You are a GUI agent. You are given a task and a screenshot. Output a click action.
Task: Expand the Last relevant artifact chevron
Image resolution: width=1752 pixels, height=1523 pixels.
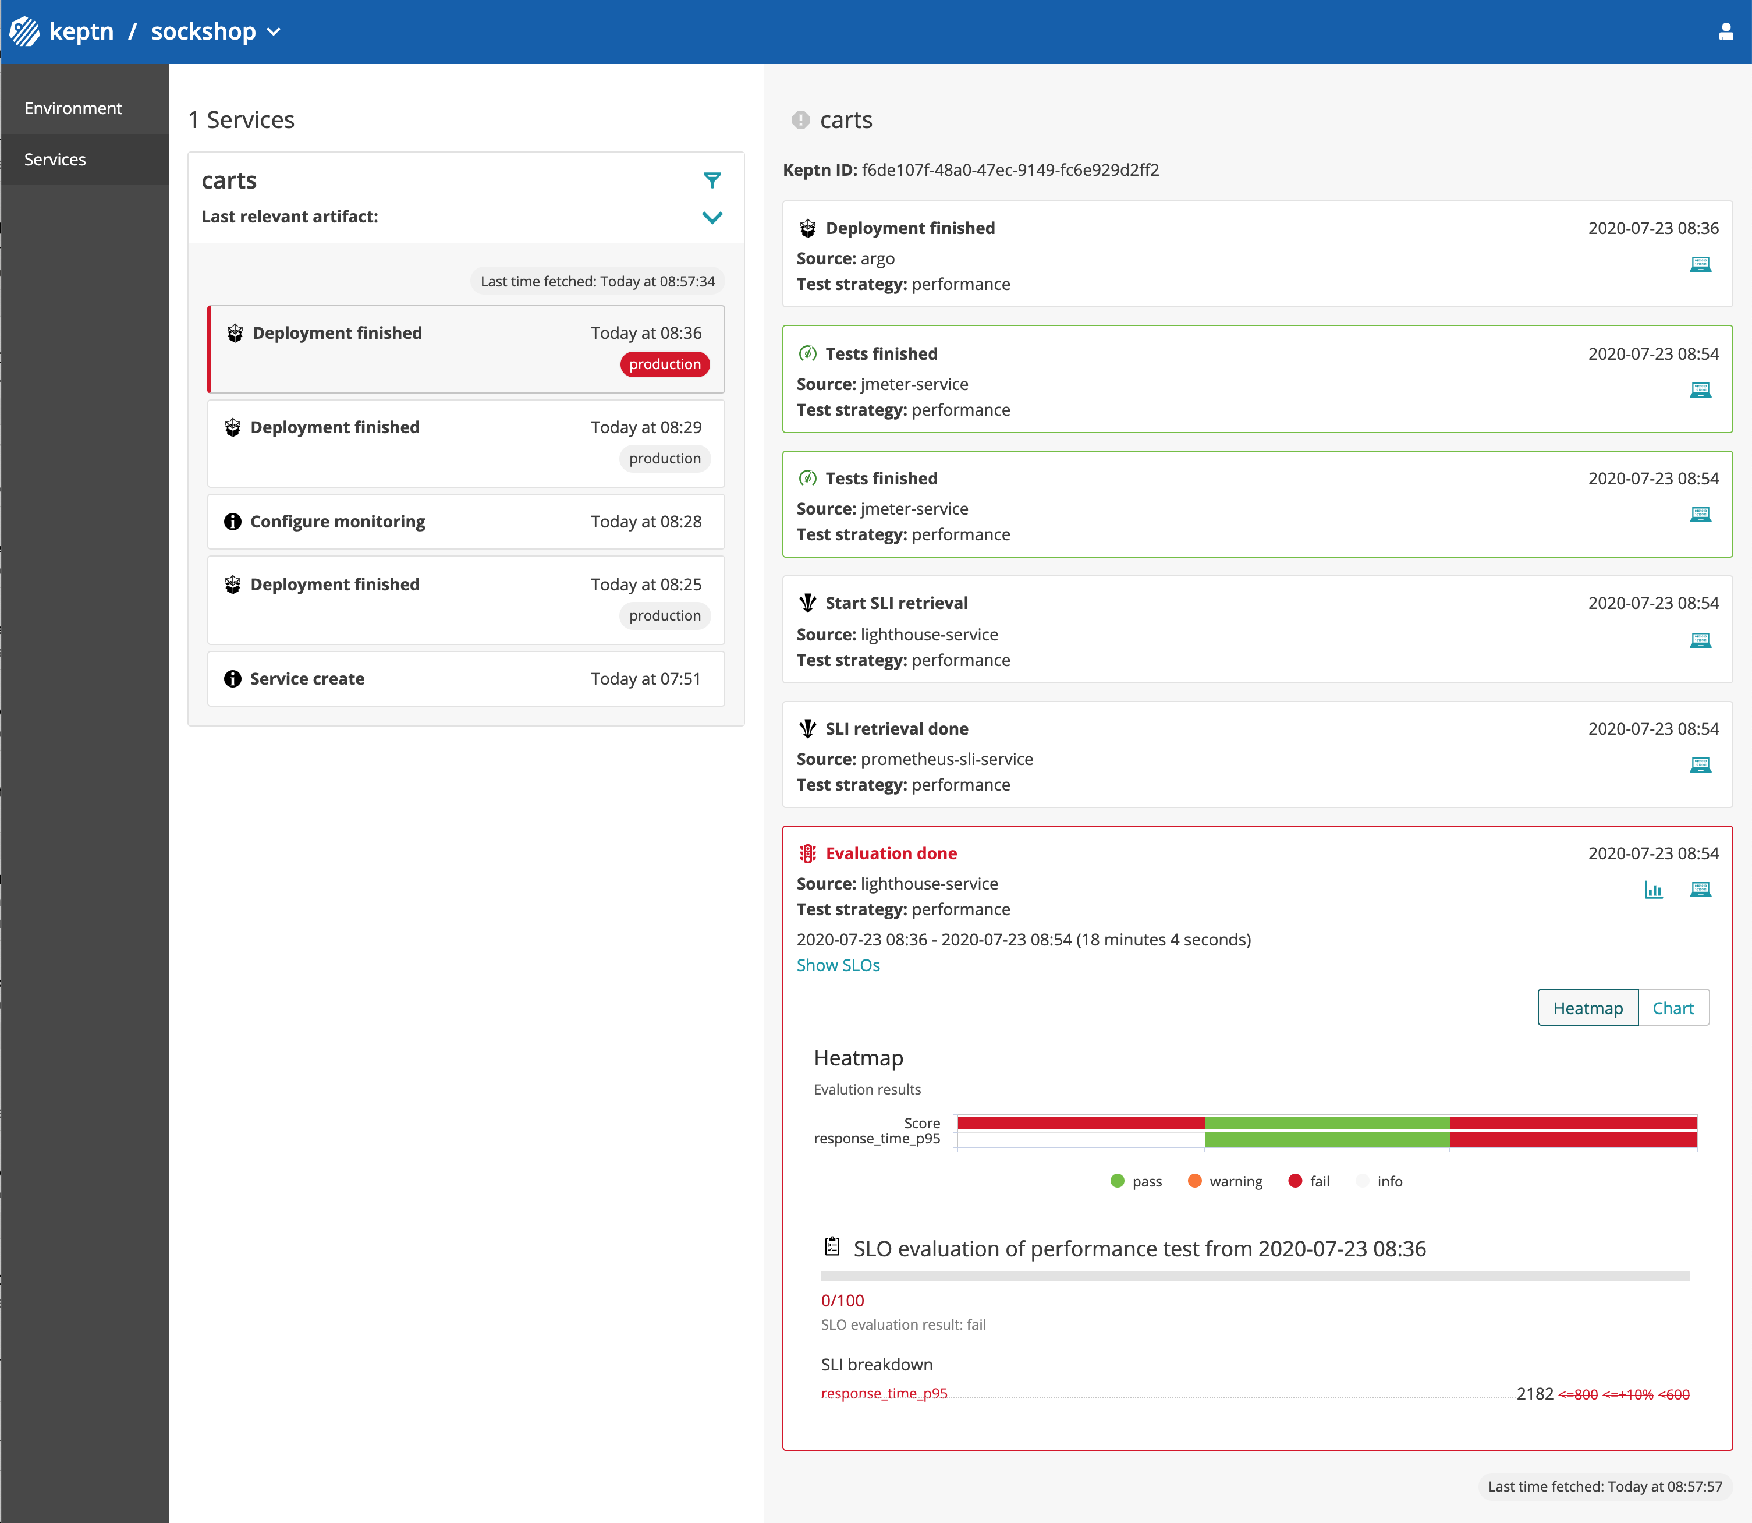712,218
